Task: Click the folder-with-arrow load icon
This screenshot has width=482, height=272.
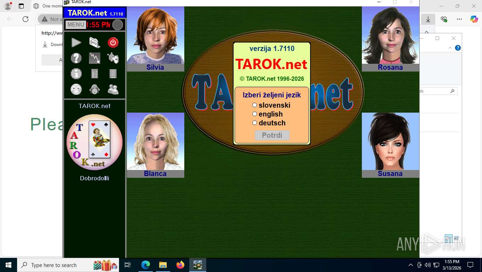Action: (95, 42)
